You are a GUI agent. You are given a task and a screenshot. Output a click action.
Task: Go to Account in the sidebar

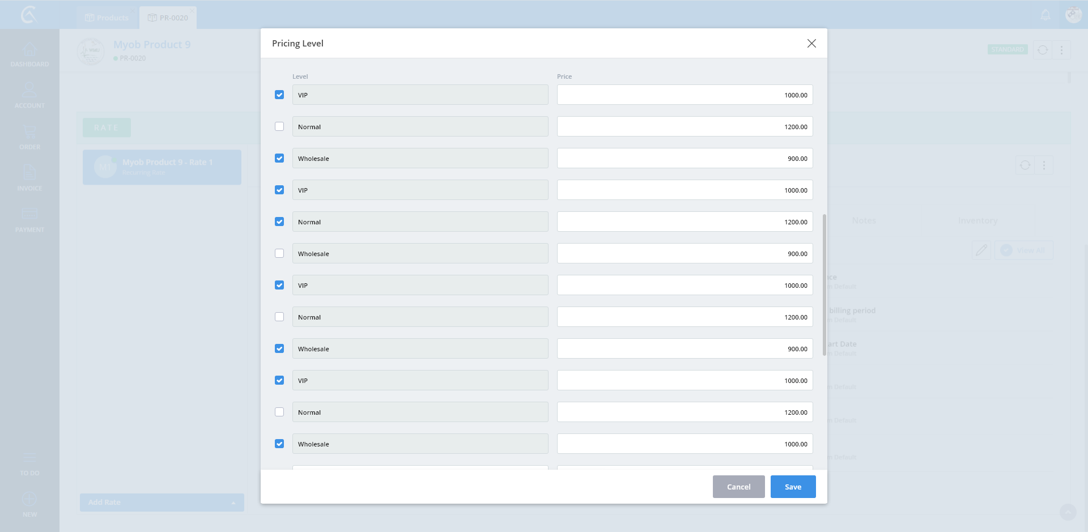(x=29, y=95)
